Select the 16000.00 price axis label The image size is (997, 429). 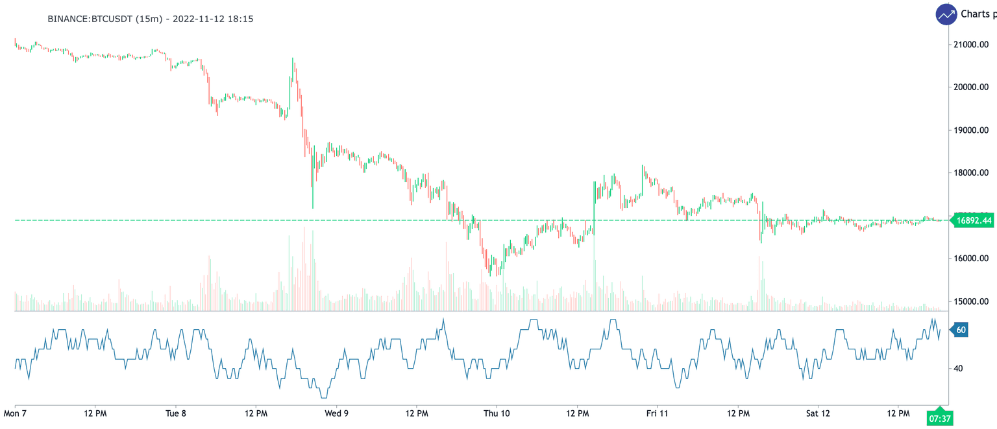pyautogui.click(x=970, y=259)
